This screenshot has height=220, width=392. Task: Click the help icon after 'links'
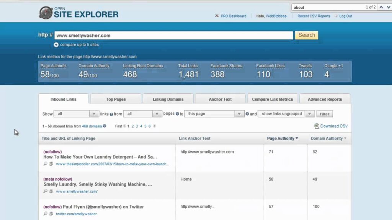pyautogui.click(x=111, y=114)
